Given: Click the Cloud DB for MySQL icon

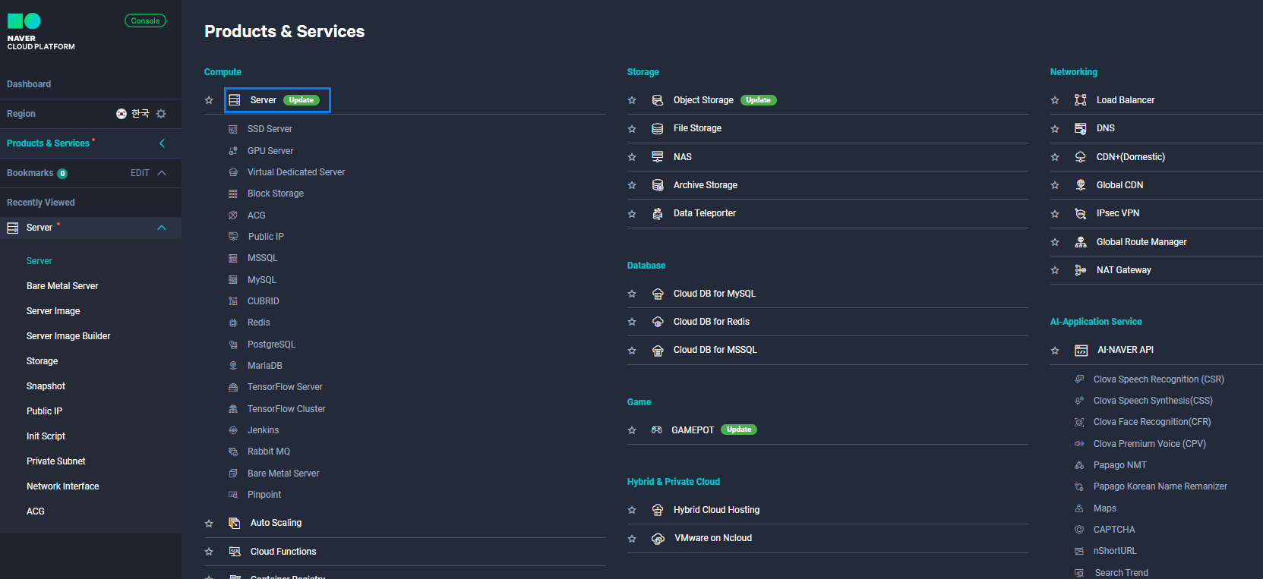Looking at the screenshot, I should (658, 294).
